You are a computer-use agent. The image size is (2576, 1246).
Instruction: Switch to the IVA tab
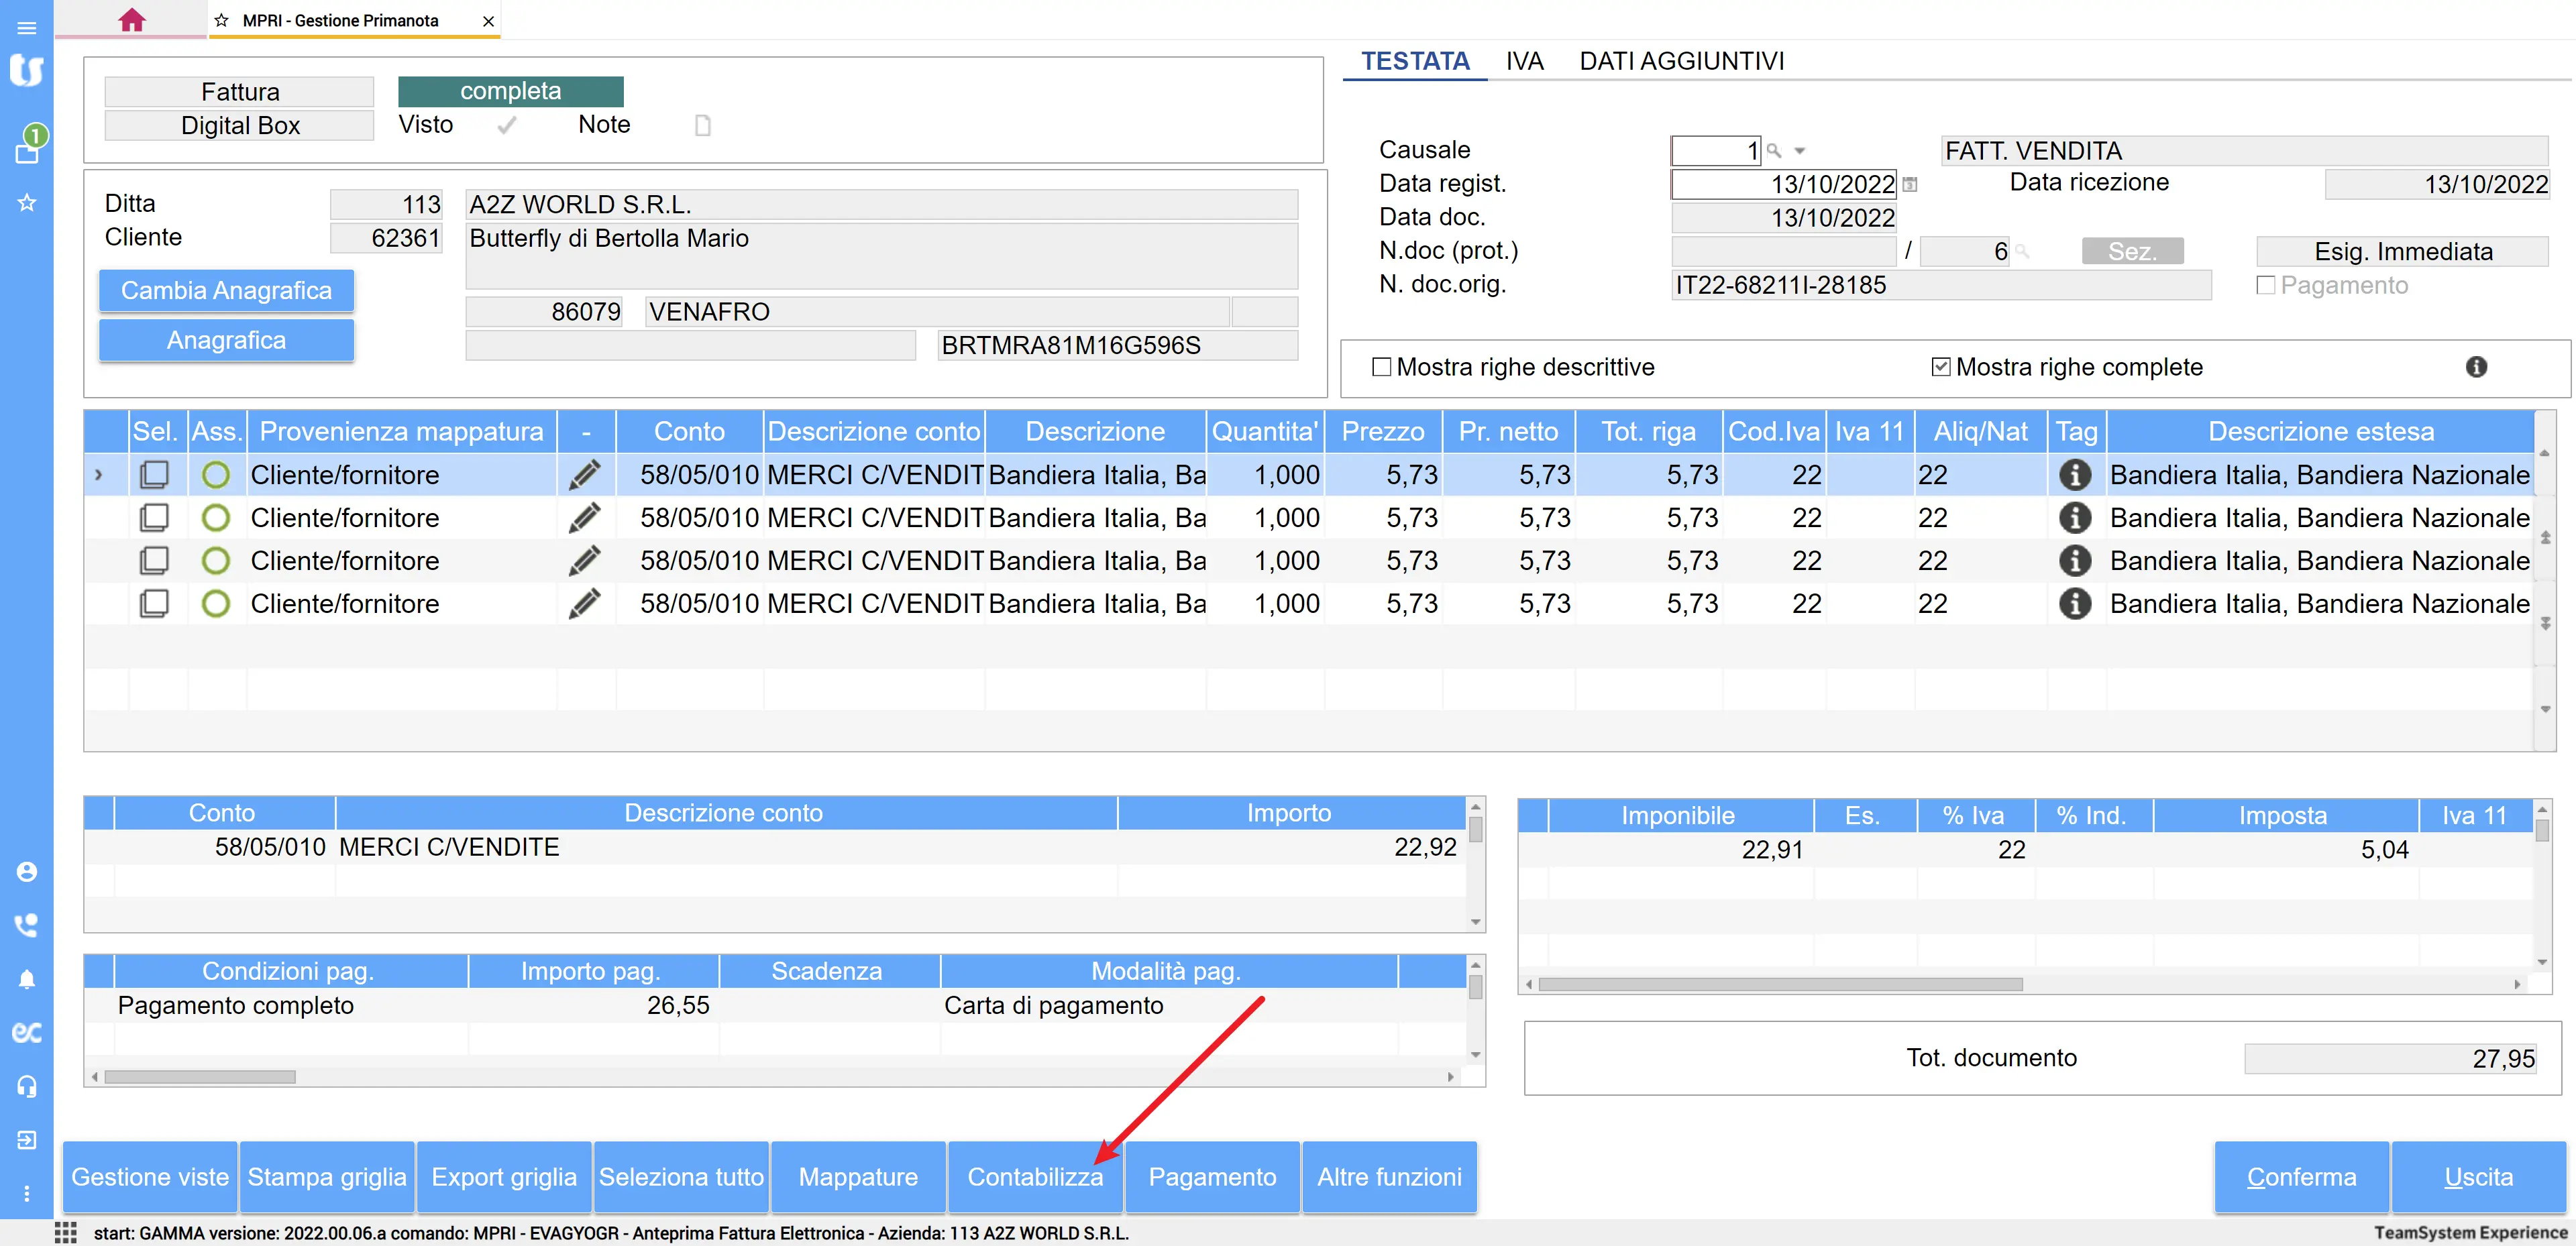(x=1524, y=61)
